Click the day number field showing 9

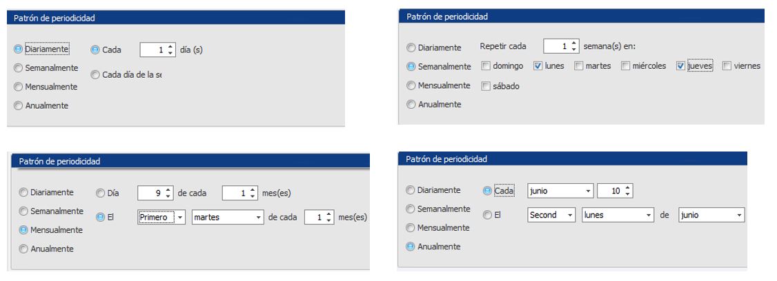[x=153, y=193]
